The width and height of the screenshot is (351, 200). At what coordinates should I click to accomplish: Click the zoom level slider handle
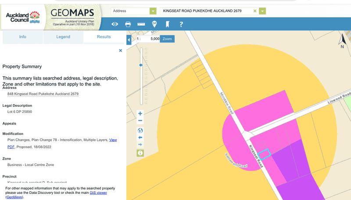point(141,65)
